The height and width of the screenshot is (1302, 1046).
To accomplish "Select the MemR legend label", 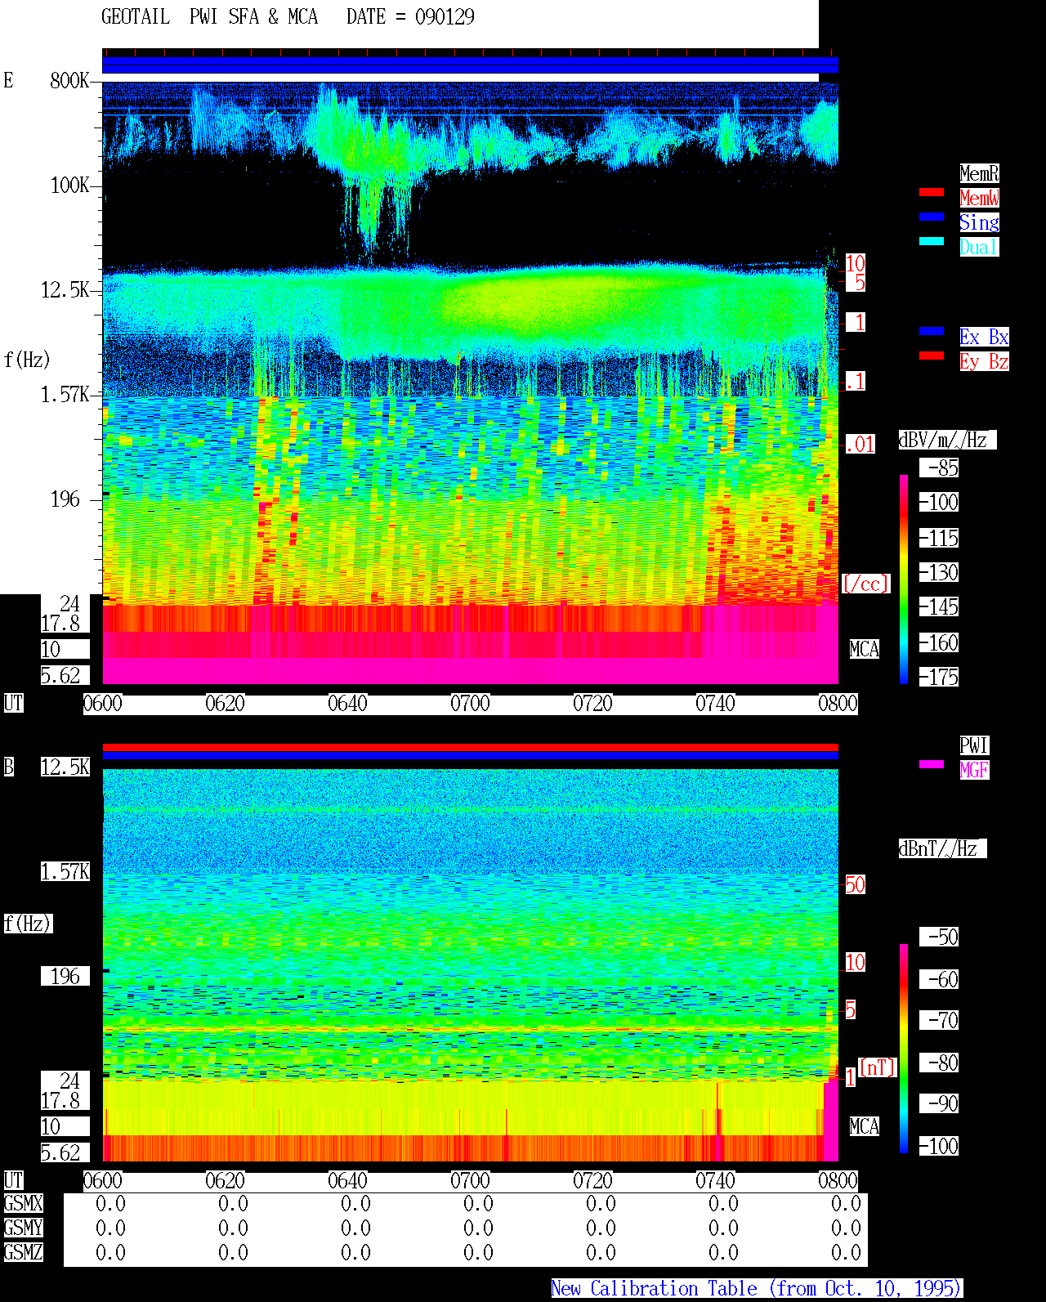I will click(x=979, y=173).
